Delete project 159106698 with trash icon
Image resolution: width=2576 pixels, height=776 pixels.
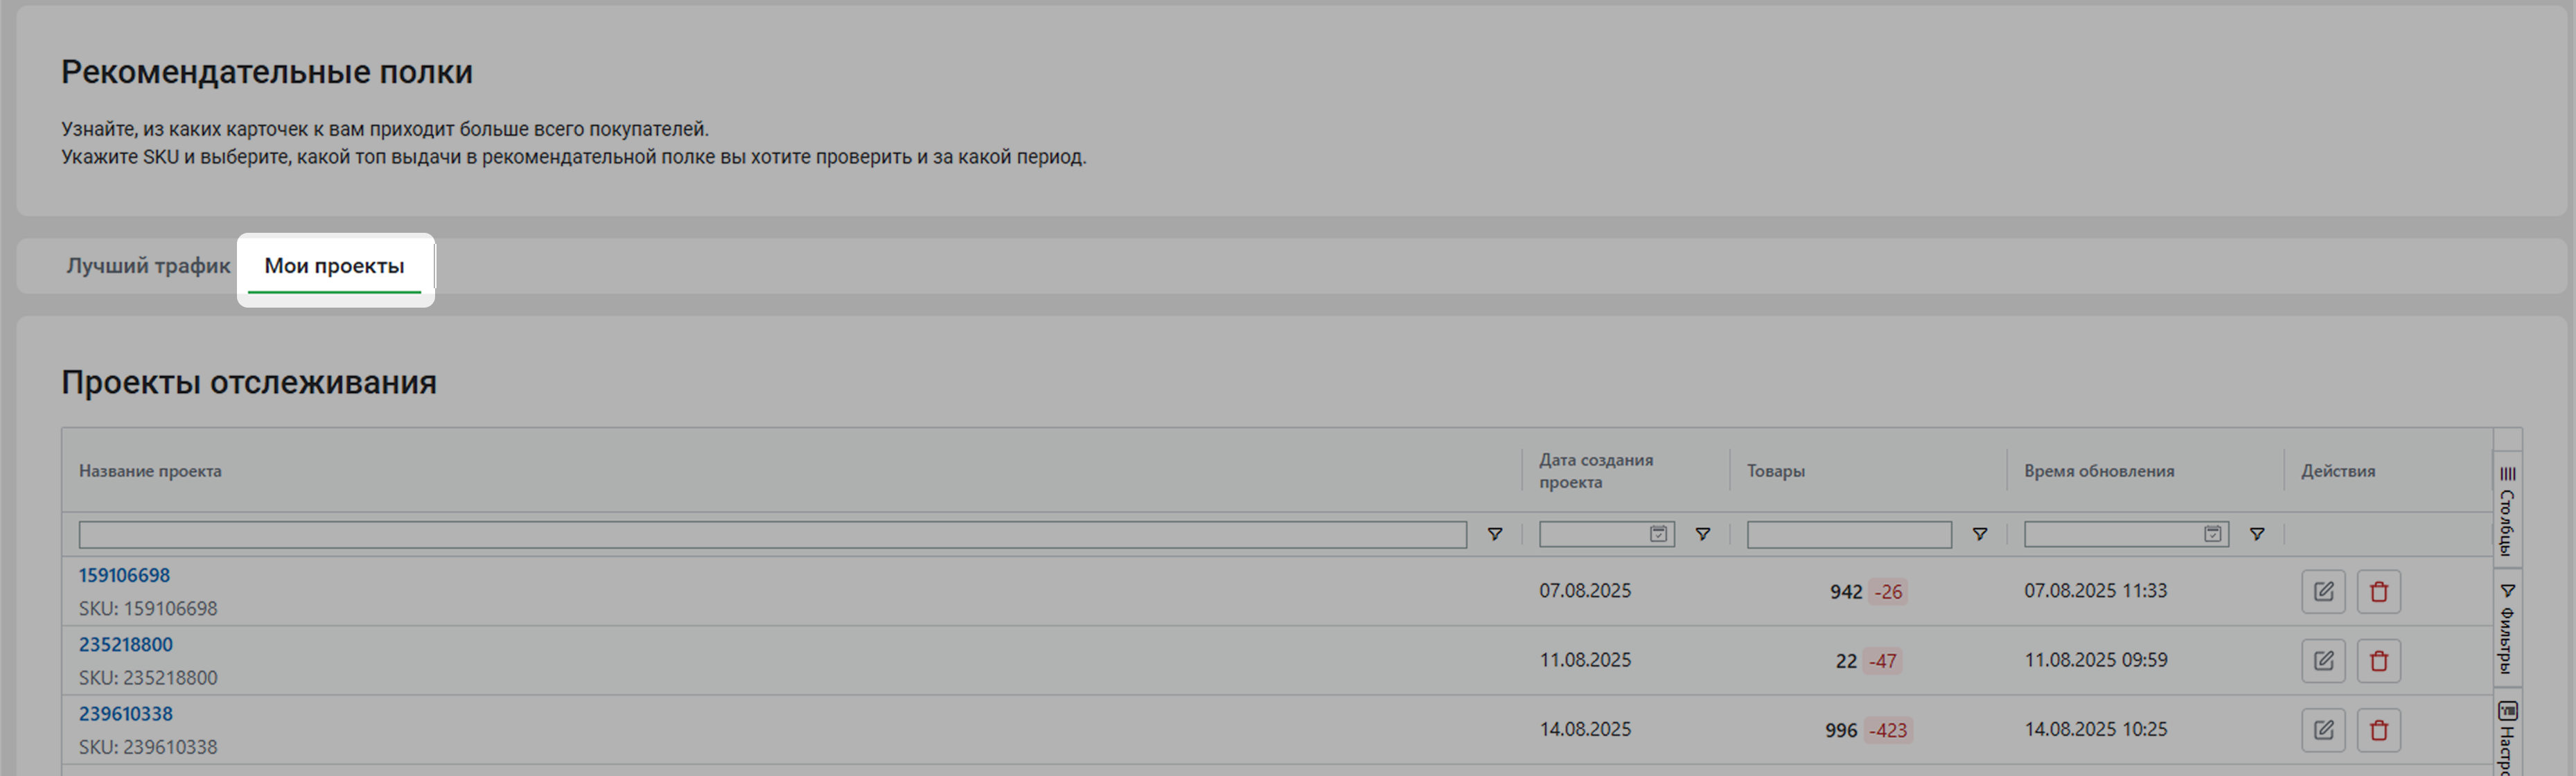[x=2378, y=591]
